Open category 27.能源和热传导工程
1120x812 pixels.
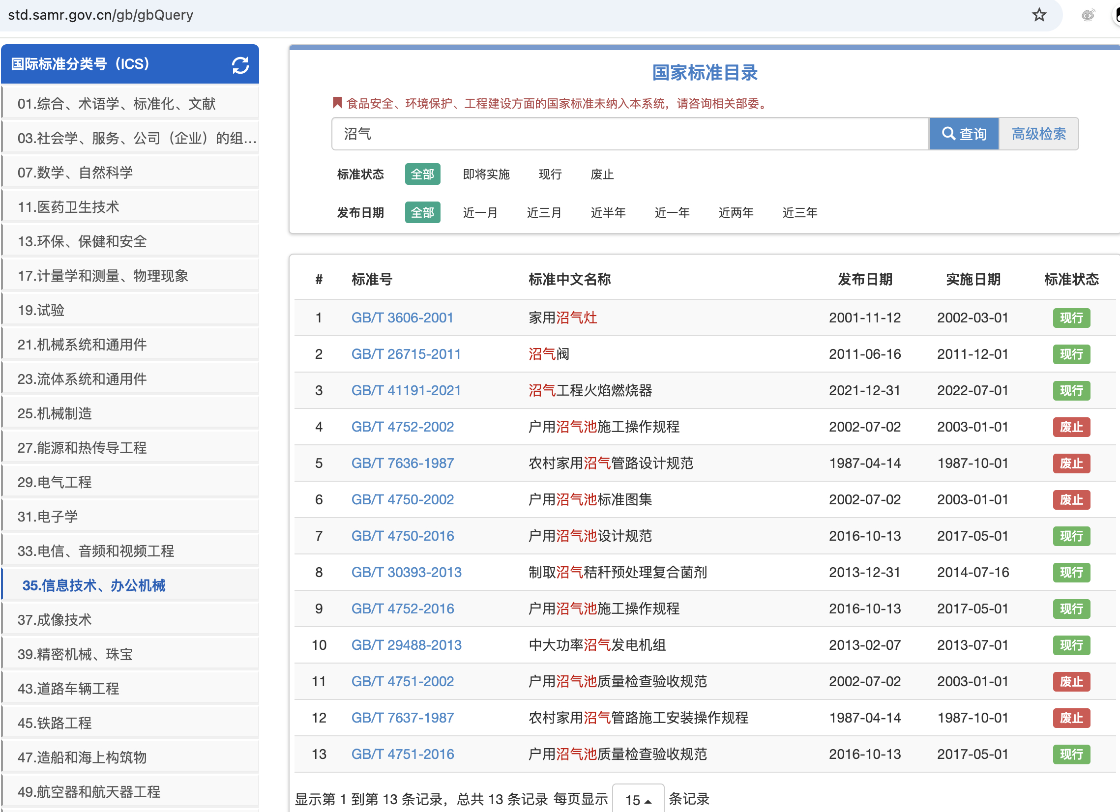pos(130,448)
